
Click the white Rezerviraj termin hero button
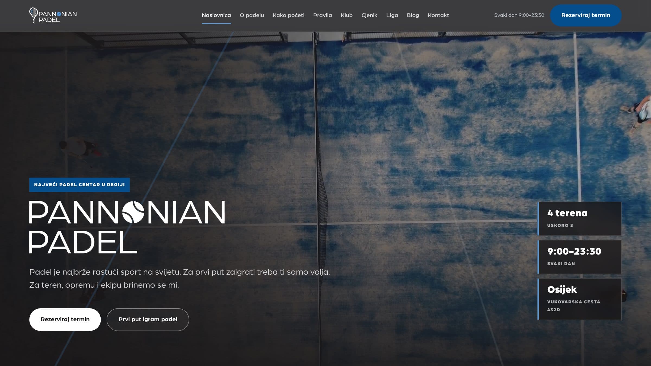65,319
